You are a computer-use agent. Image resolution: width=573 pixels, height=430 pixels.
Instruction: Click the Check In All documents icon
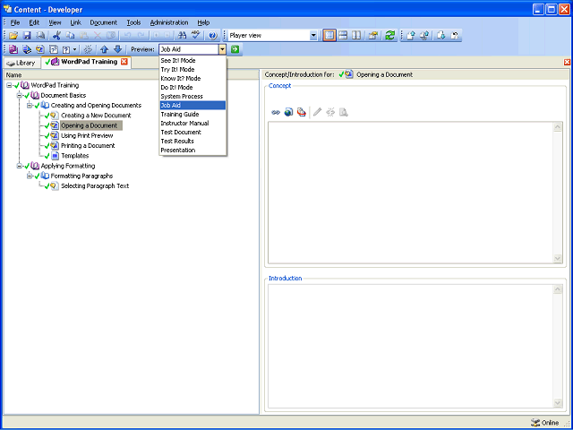click(424, 36)
